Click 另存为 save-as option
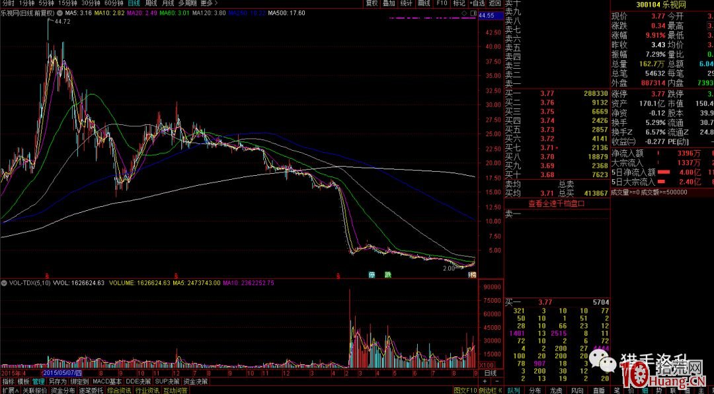The height and width of the screenshot is (394, 714). pos(58,381)
